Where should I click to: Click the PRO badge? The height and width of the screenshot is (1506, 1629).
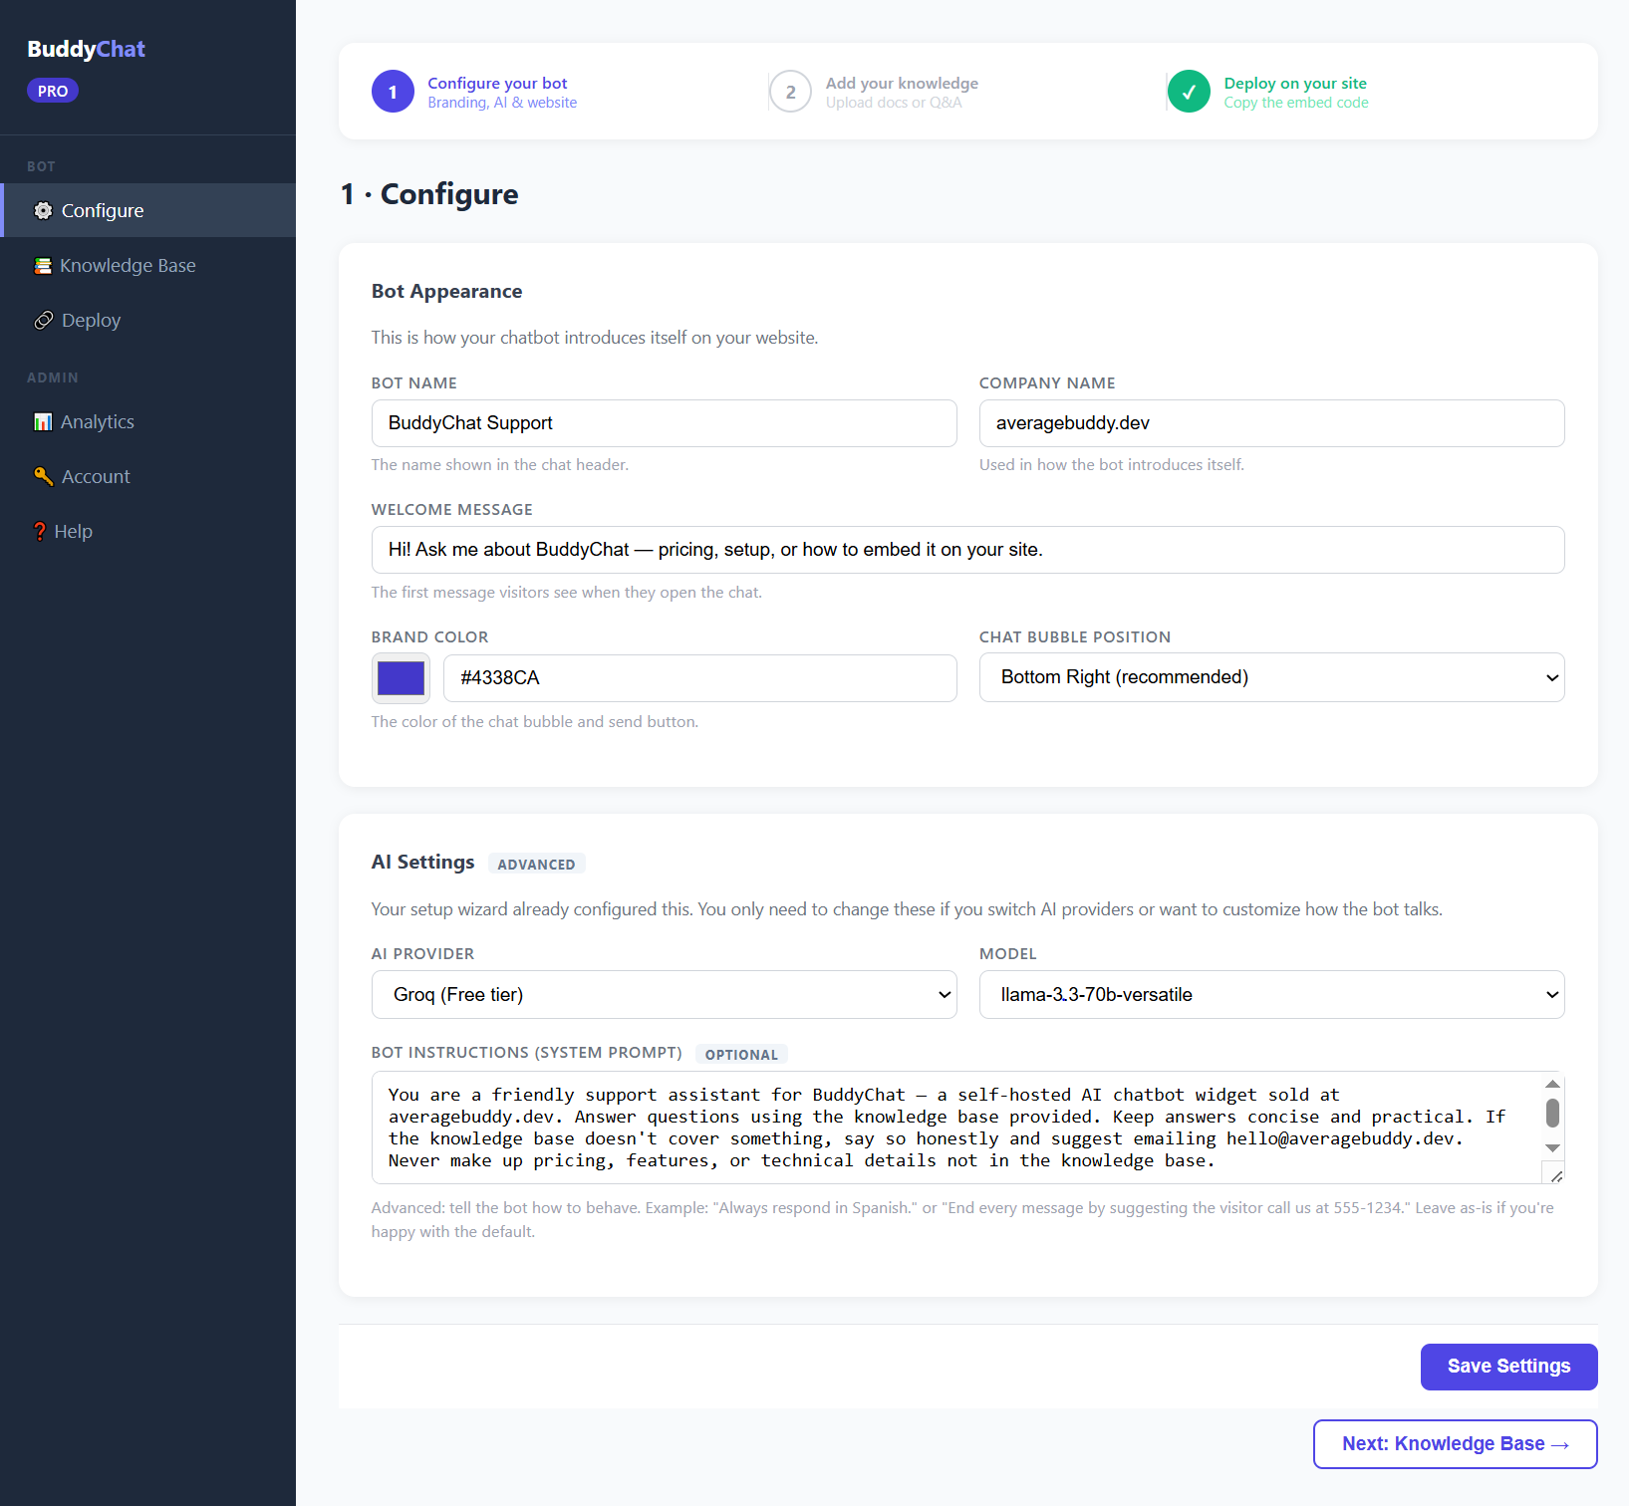pyautogui.click(x=53, y=91)
